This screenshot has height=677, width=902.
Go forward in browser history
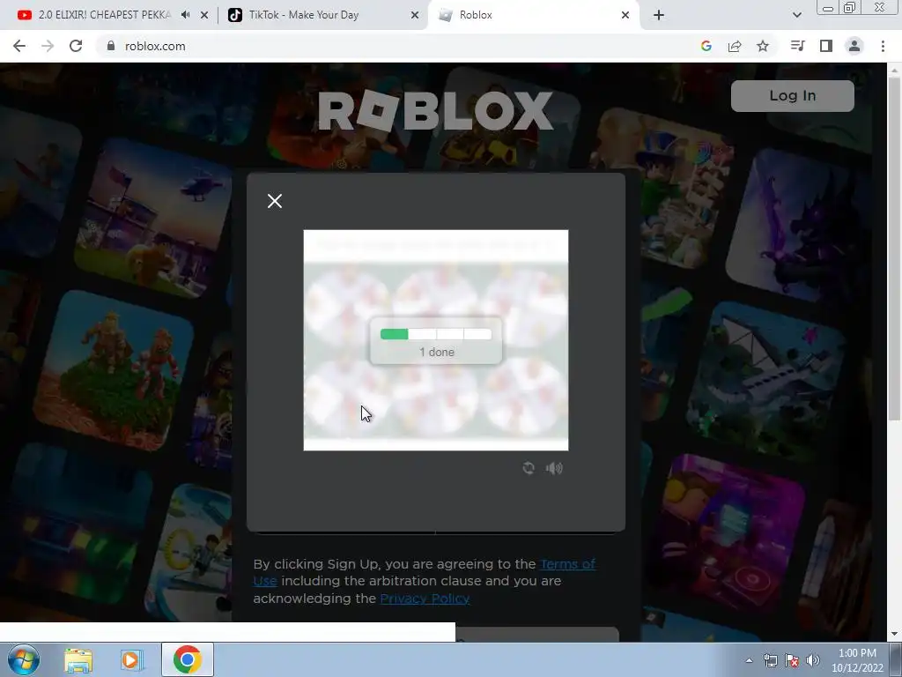tap(48, 46)
